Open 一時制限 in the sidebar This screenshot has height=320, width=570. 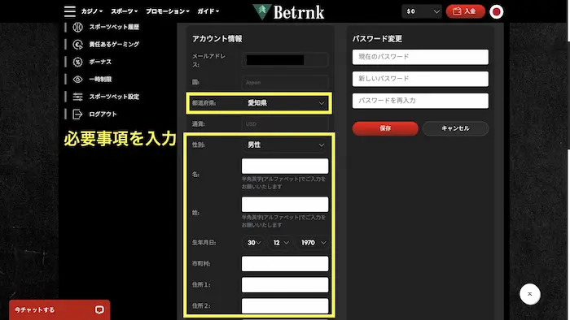100,80
